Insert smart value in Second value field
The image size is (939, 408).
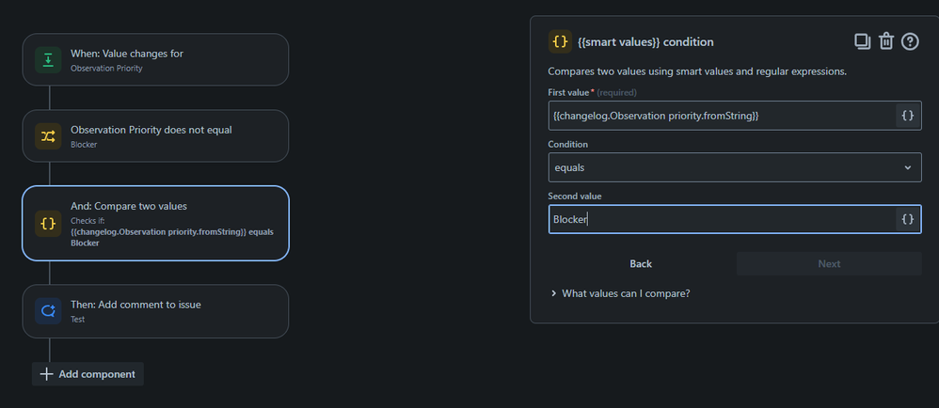pos(908,219)
